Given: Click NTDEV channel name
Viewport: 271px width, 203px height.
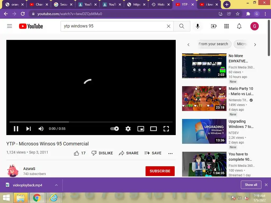Looking at the screenshot, I should coord(234,133).
